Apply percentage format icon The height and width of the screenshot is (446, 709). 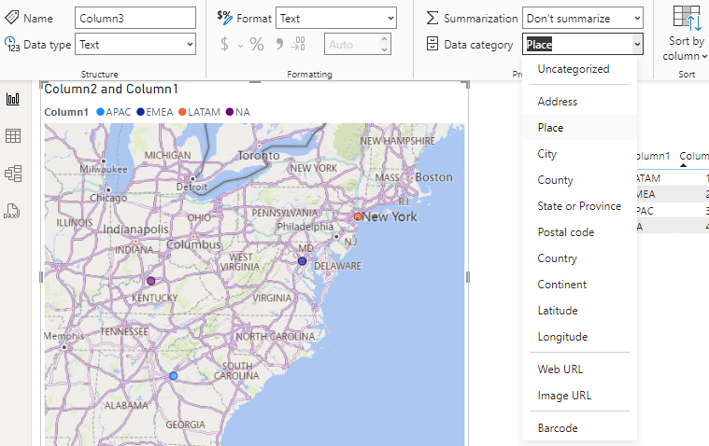tap(257, 44)
